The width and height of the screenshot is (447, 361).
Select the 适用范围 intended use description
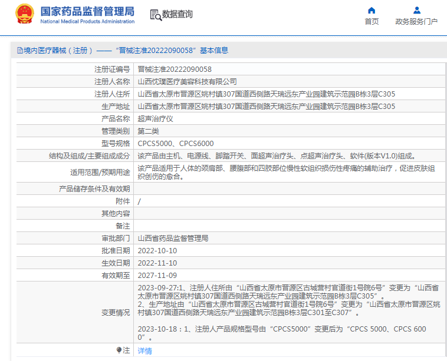click(286, 172)
